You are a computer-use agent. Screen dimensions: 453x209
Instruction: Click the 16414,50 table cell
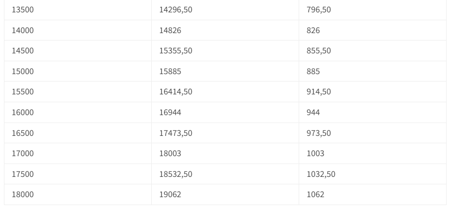pyautogui.click(x=176, y=92)
